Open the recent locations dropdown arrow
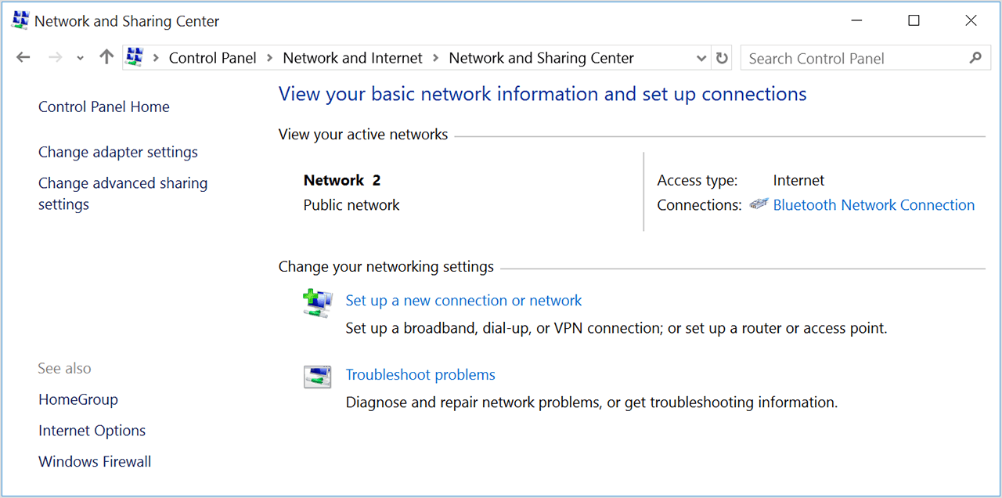 pos(80,58)
